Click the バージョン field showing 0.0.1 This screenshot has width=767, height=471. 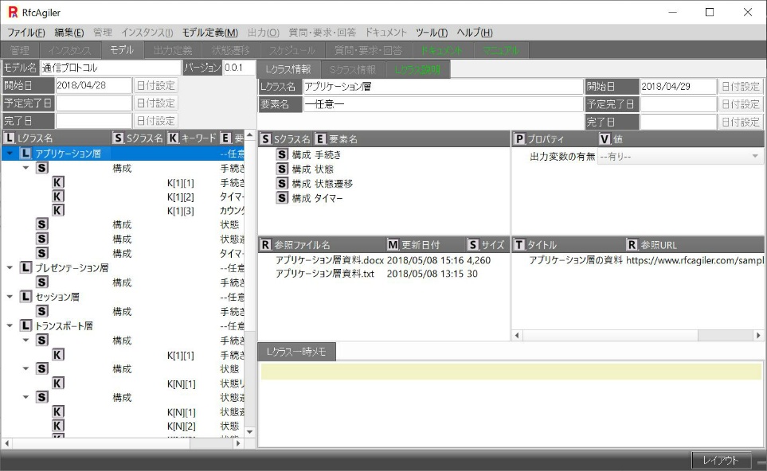point(239,68)
